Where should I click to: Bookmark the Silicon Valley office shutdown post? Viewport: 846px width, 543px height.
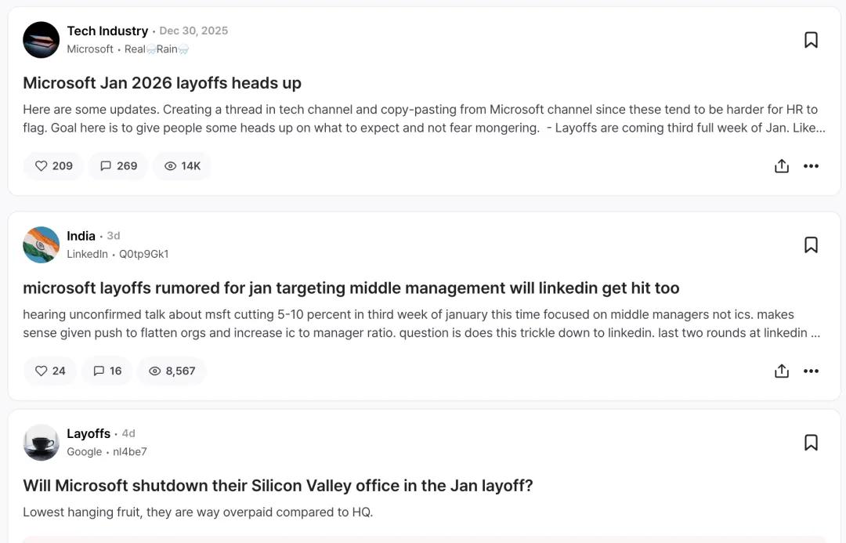click(x=811, y=443)
